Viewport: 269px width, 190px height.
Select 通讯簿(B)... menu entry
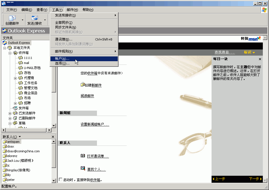pos(84,39)
